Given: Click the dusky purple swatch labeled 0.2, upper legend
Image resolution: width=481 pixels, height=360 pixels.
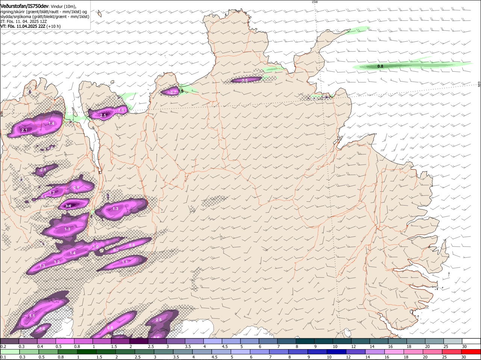Looking at the screenshot, I should 10,341.
